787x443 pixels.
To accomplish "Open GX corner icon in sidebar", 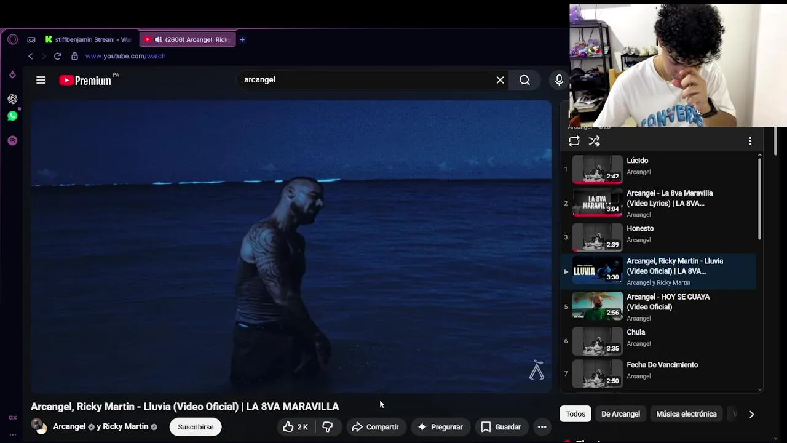I will tap(12, 418).
